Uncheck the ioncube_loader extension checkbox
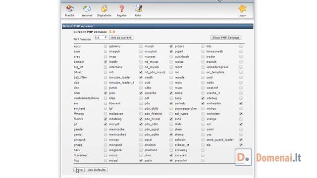The image size is (317, 178). (141, 77)
